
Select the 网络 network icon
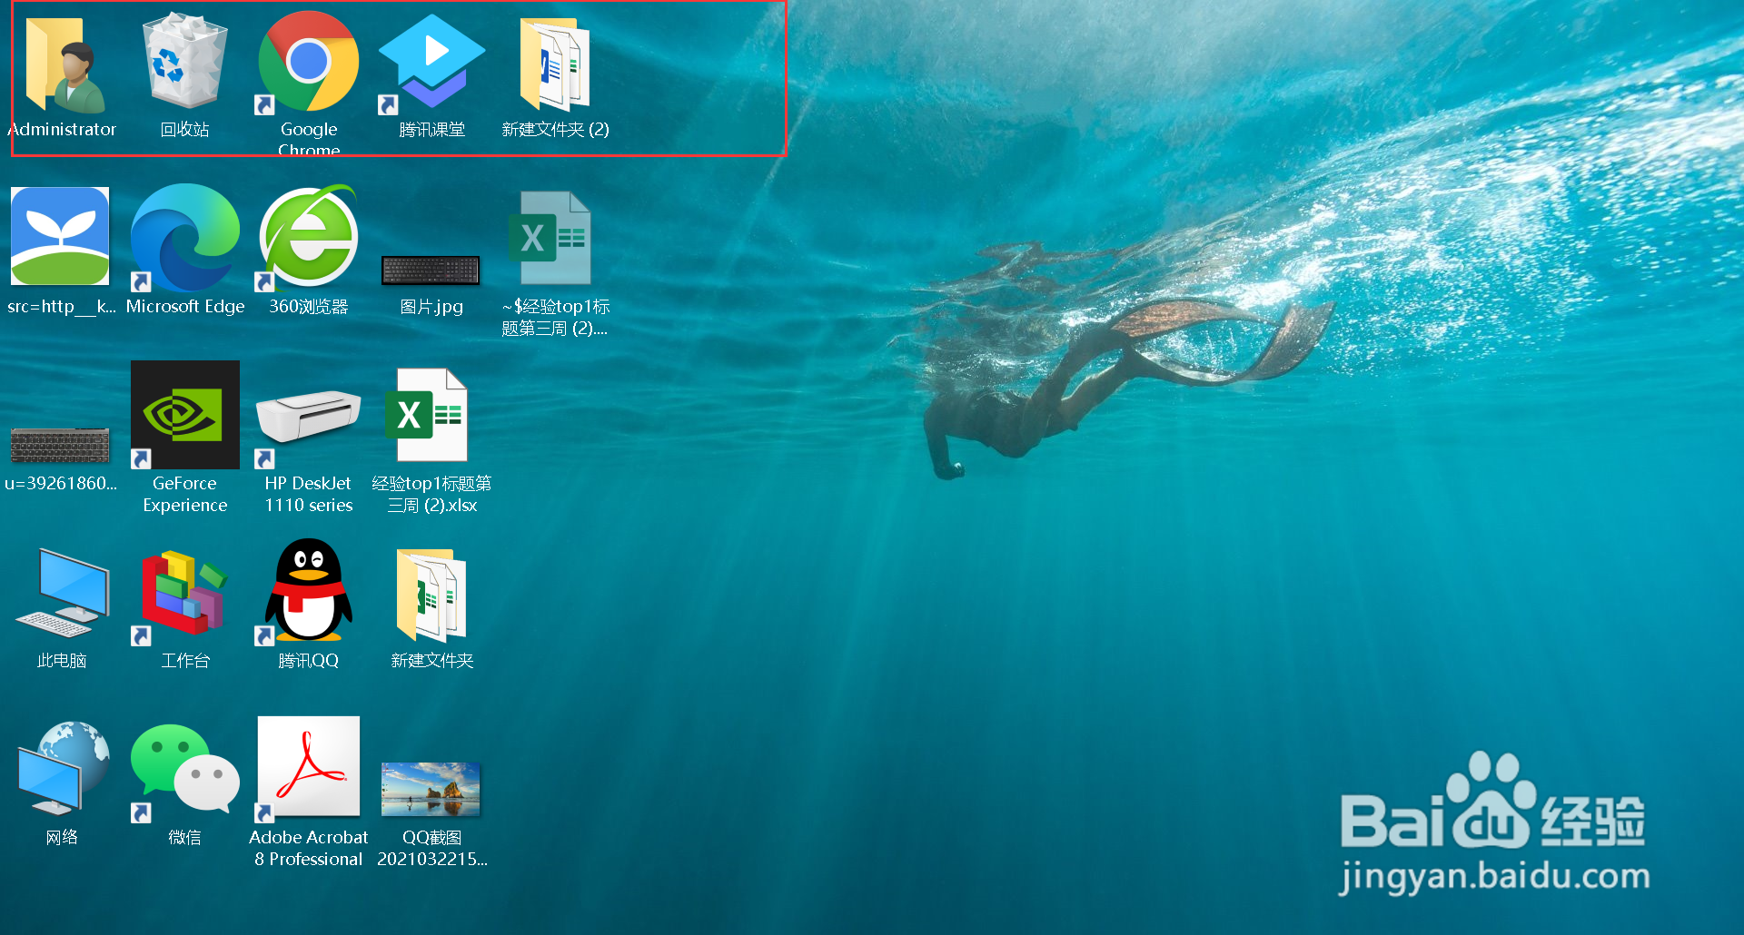(62, 768)
